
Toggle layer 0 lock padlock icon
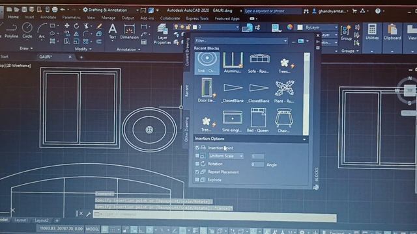pos(188,27)
